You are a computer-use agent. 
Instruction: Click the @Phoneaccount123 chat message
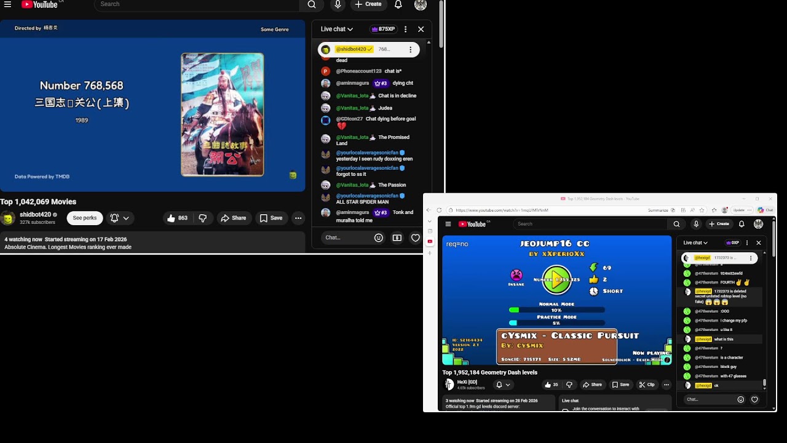[x=369, y=71]
